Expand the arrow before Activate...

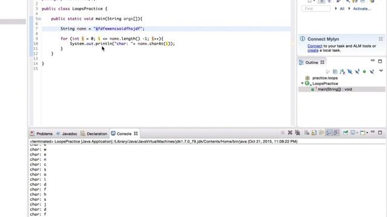click(349, 8)
